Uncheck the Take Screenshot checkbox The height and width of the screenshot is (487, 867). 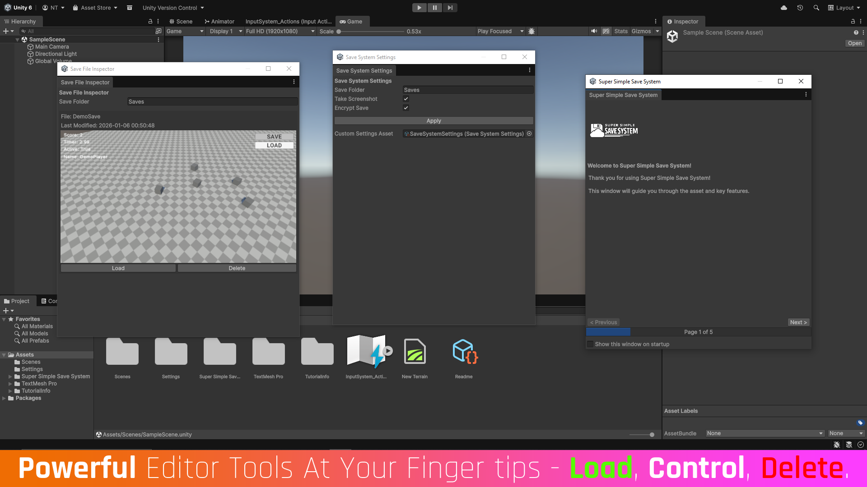click(406, 99)
